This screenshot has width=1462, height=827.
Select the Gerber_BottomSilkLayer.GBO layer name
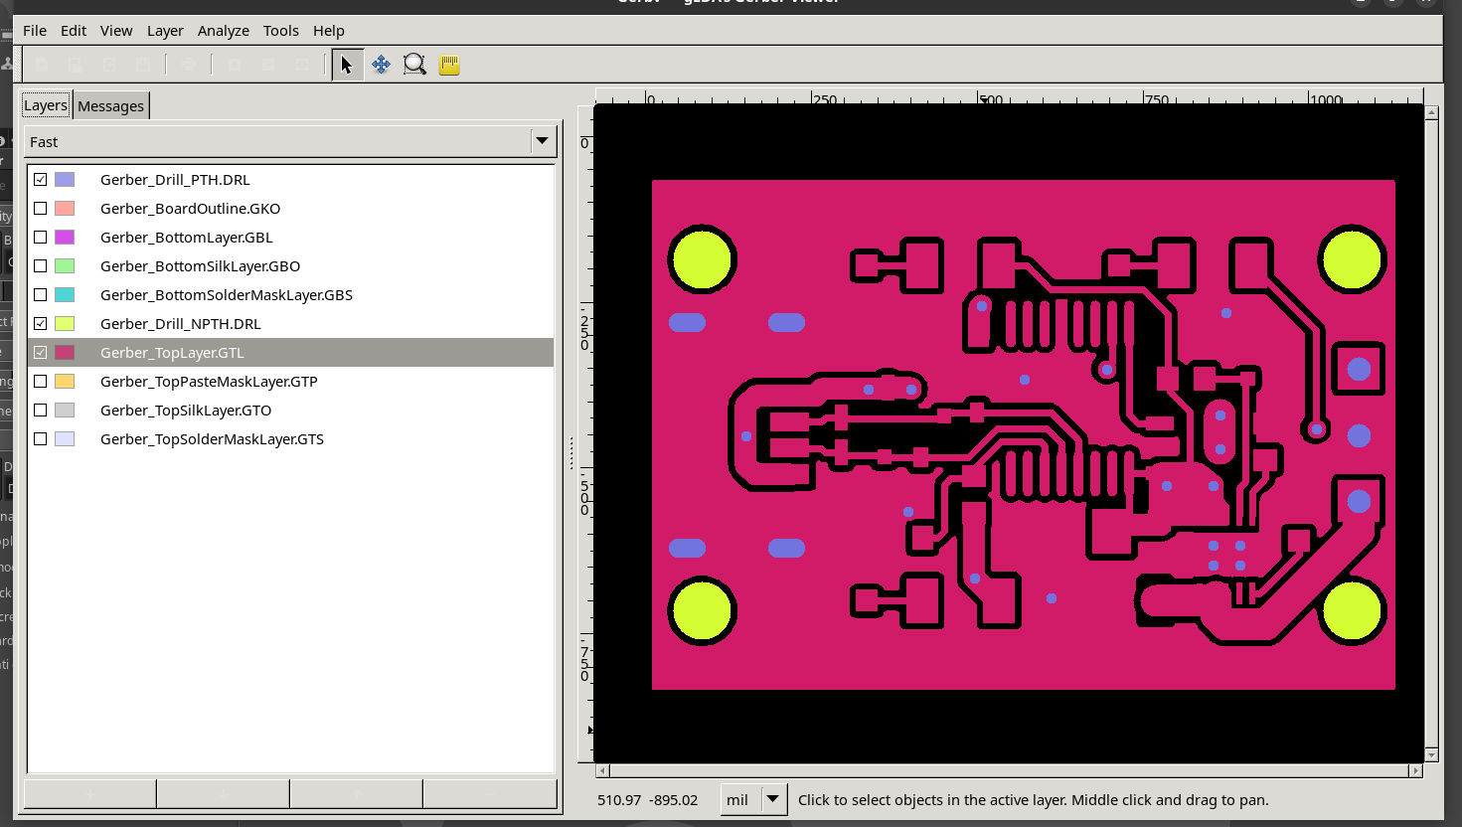coord(200,266)
